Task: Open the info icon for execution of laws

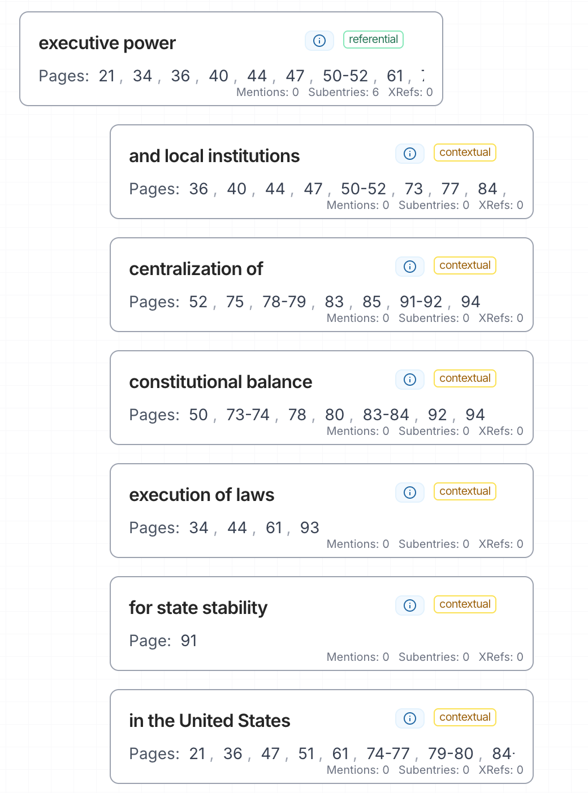Action: 409,493
